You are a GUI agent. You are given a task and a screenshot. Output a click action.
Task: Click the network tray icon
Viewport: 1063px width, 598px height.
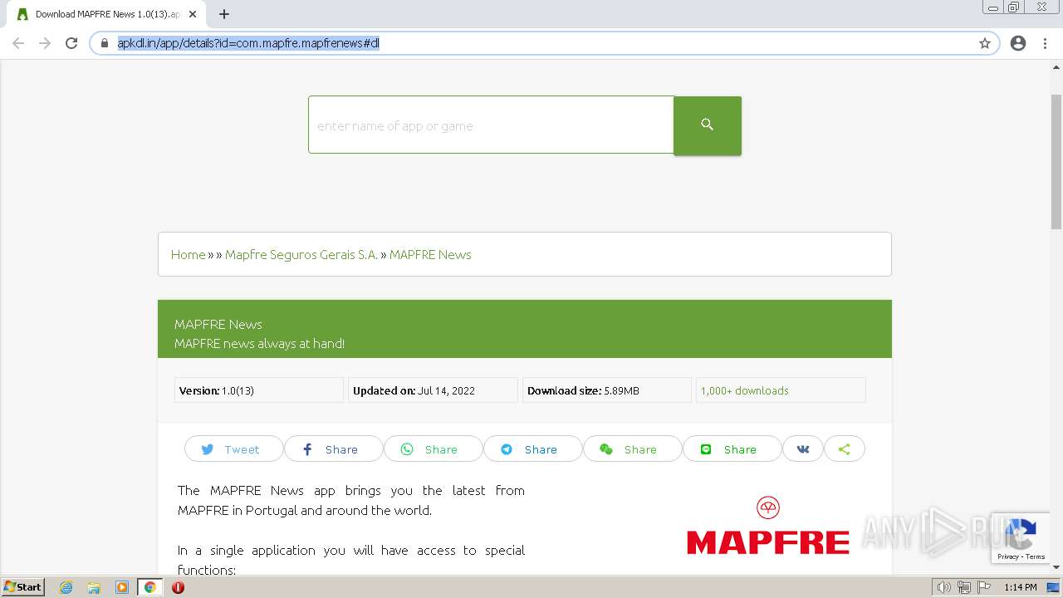(x=963, y=587)
